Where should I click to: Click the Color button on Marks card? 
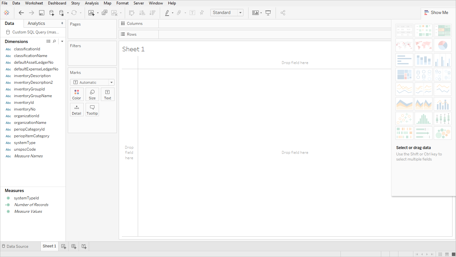tap(77, 94)
